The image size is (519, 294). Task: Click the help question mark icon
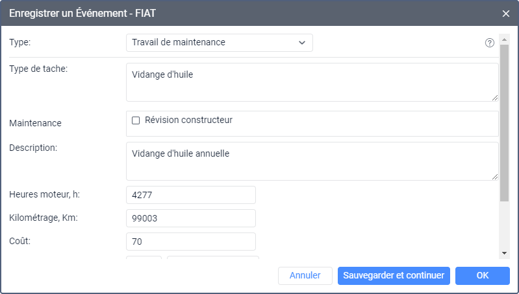click(x=490, y=43)
